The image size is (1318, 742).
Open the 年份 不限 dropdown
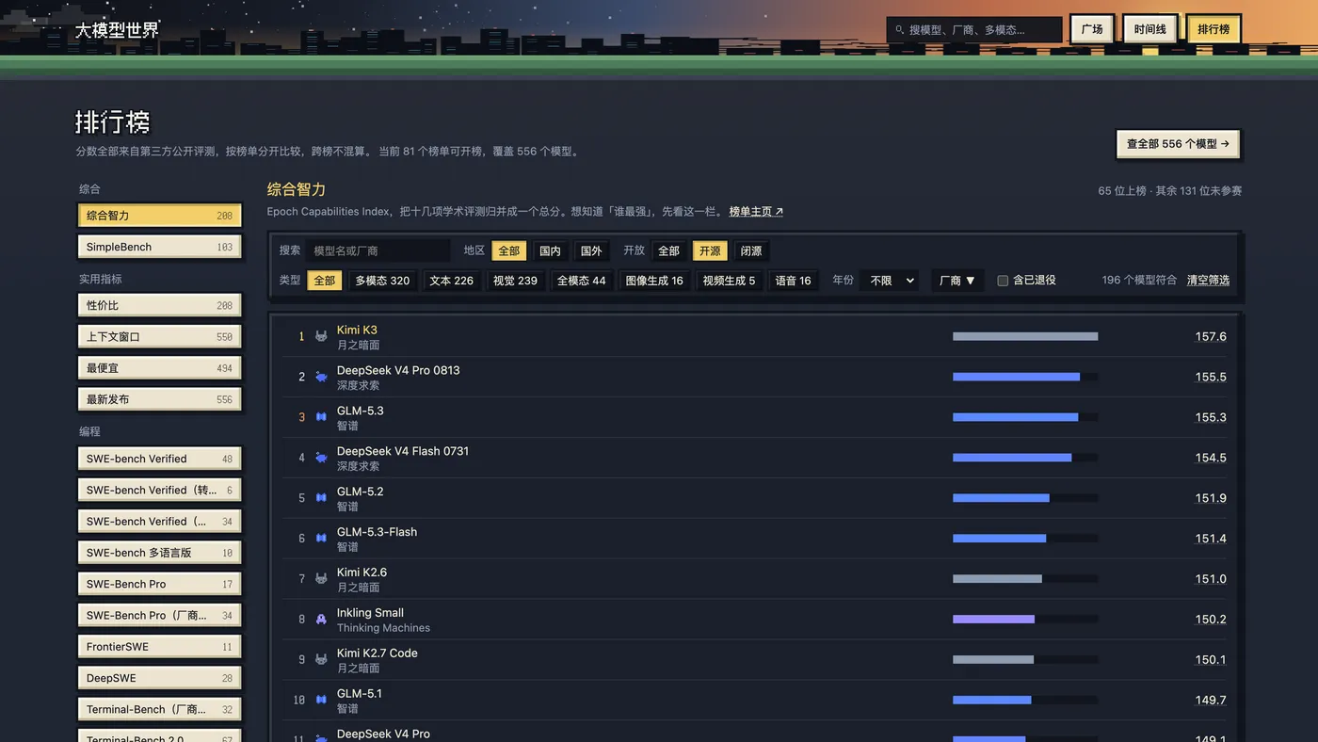click(x=890, y=281)
